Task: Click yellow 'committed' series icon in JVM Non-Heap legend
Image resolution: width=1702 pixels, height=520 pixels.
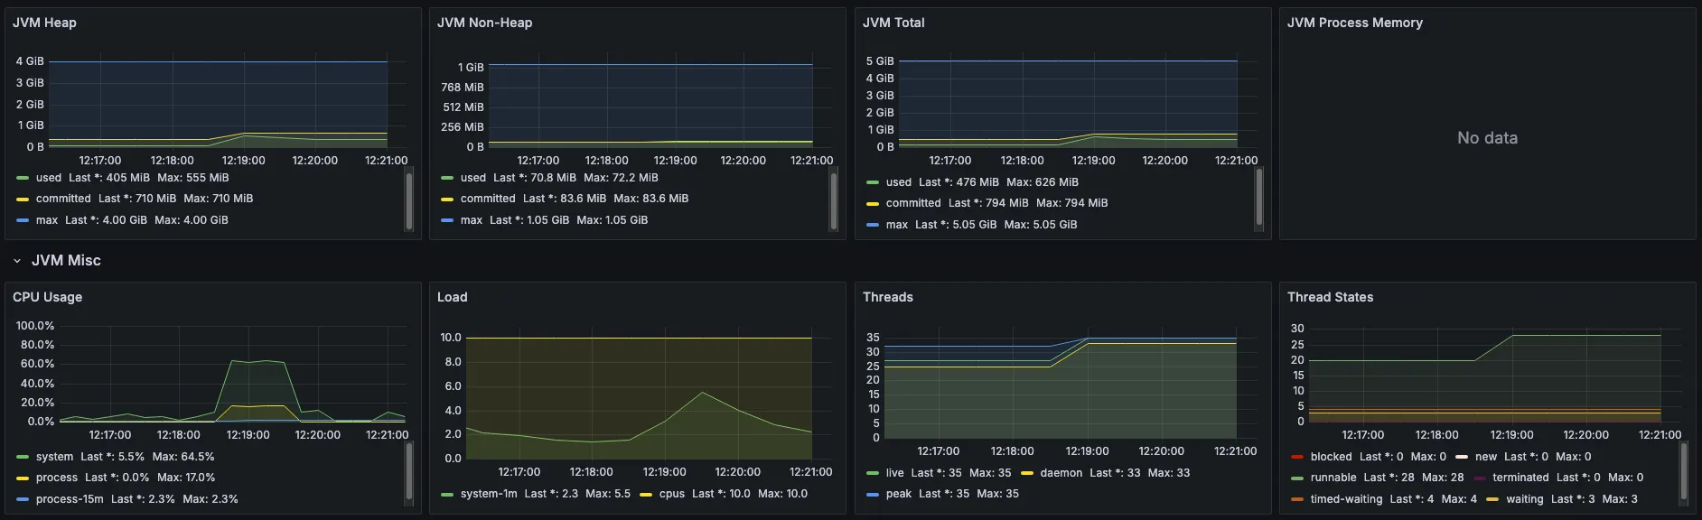Action: [447, 199]
